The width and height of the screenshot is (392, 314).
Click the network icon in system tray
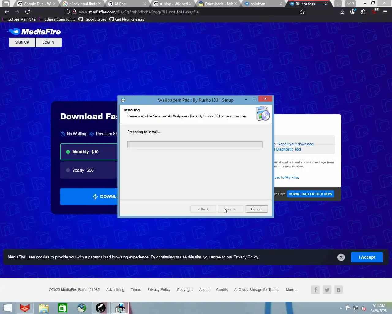pos(356,308)
